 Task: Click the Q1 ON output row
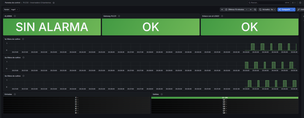[225, 98]
